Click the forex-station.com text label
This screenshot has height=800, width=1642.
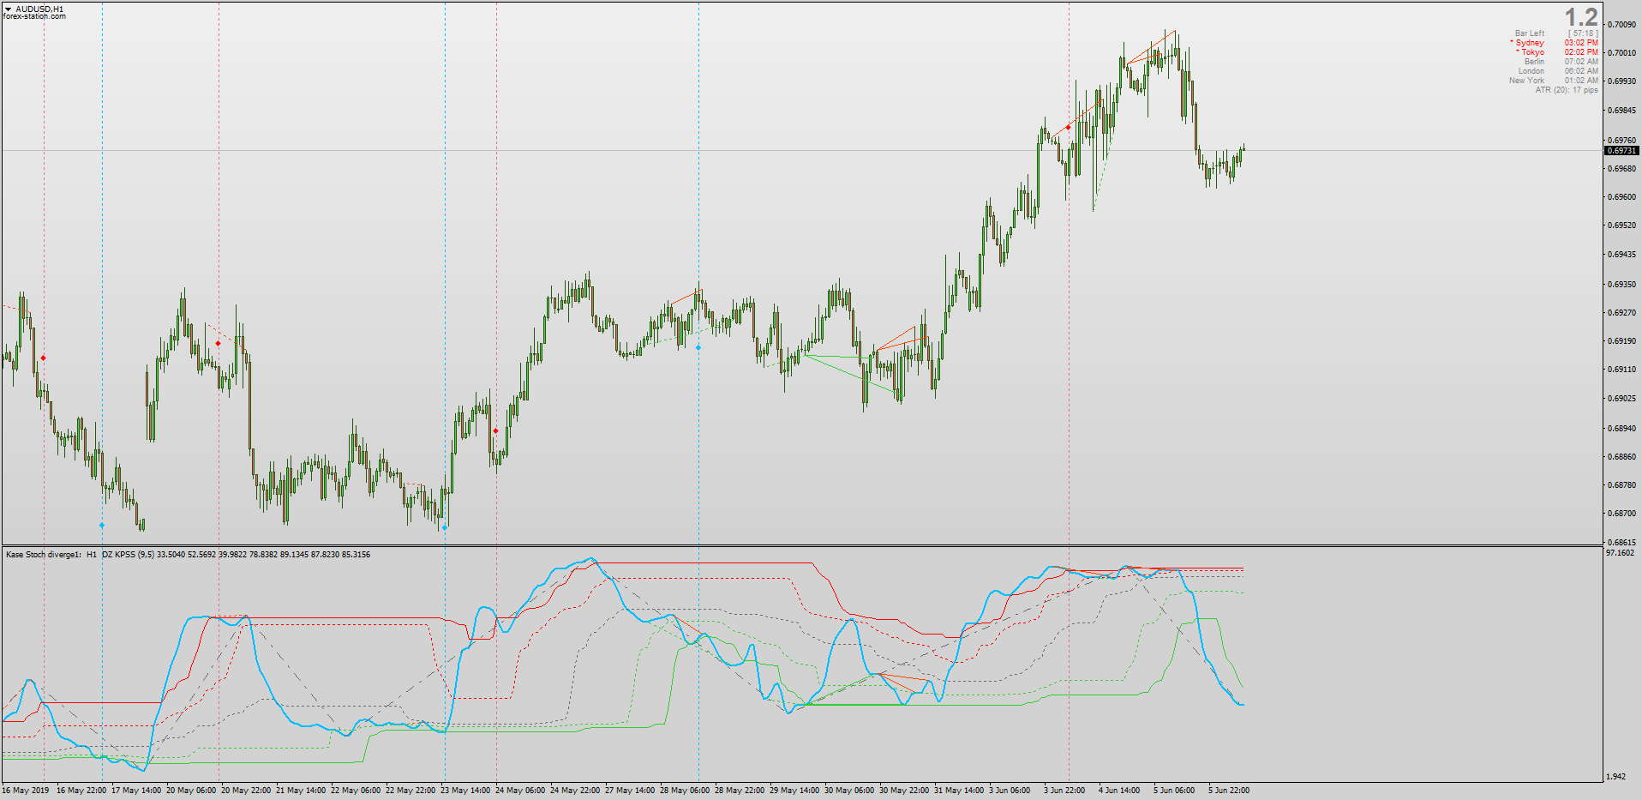coord(34,16)
